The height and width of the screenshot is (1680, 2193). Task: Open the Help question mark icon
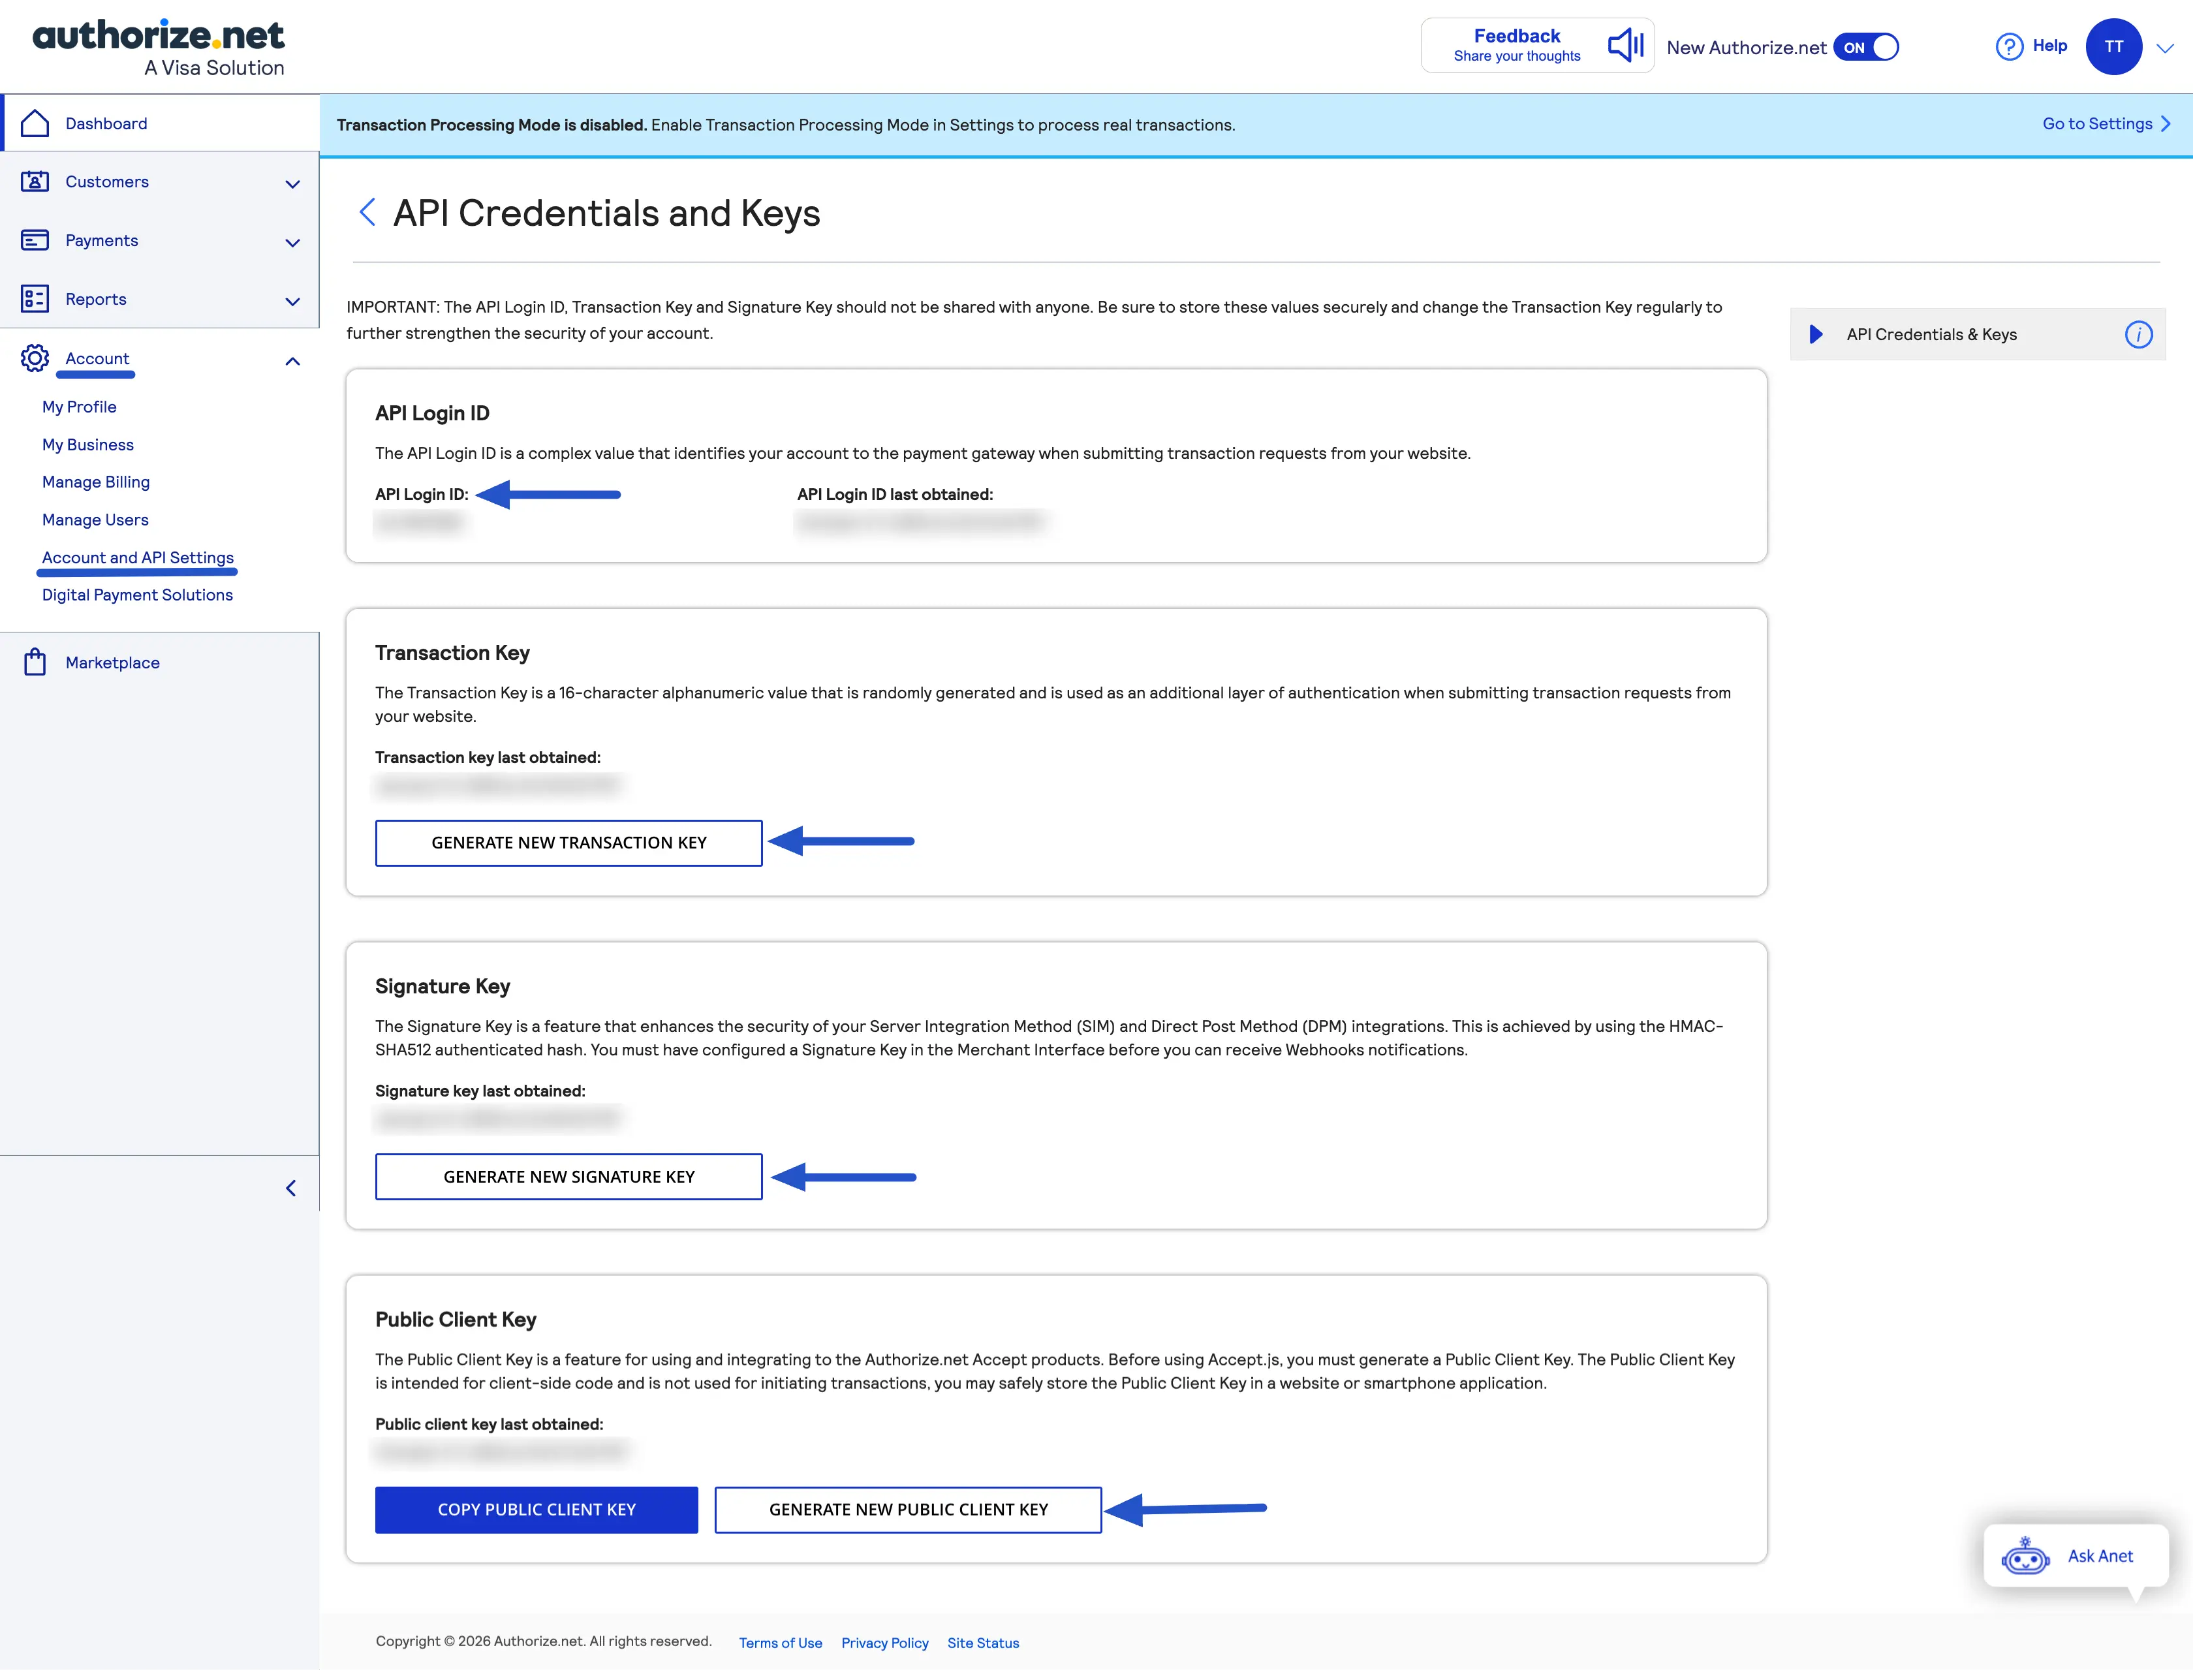click(x=2009, y=46)
